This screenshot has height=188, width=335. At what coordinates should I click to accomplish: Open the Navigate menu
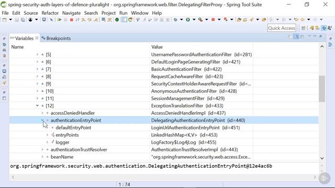[71, 13]
